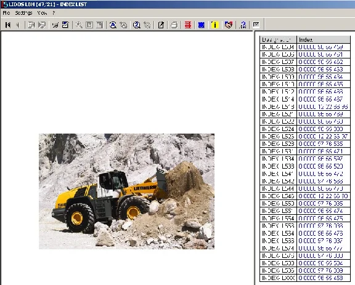The width and height of the screenshot is (355, 285).
Task: Click the go-to-first-page arrow icon
Action: pos(8,25)
